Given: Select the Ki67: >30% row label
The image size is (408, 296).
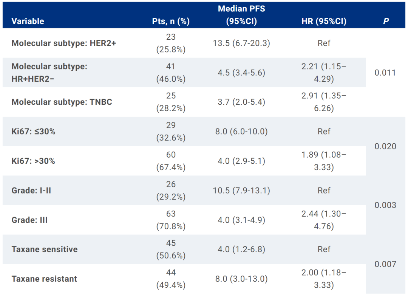Looking at the screenshot, I should (33, 161).
